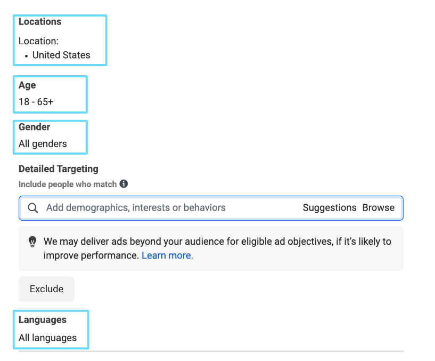Click the Detailed Targeting heading
Screen dimensions: 435x361
[x=59, y=169]
